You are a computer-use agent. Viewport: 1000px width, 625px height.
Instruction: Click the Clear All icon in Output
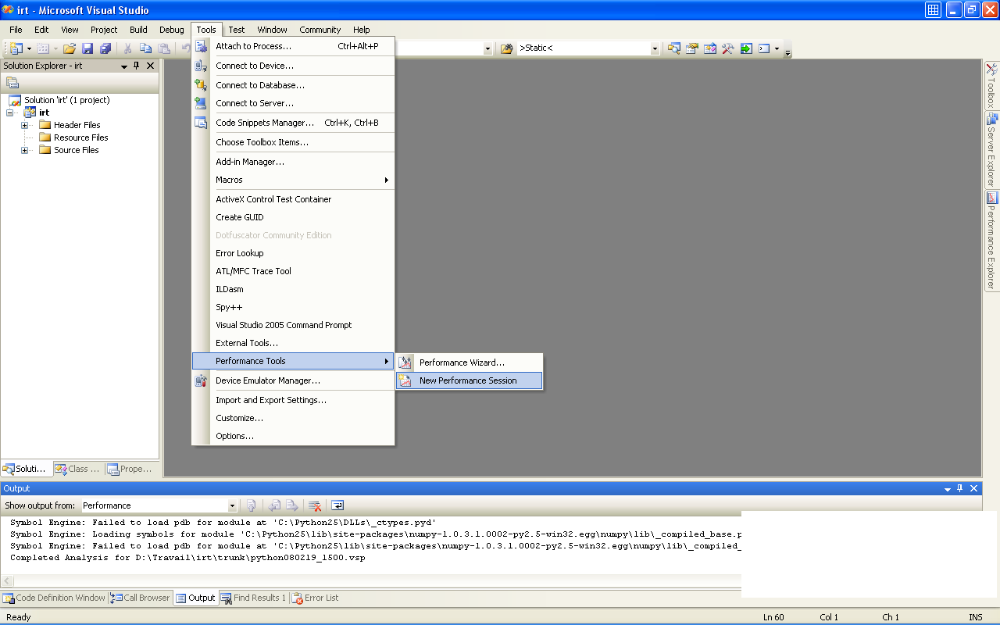[x=315, y=505]
